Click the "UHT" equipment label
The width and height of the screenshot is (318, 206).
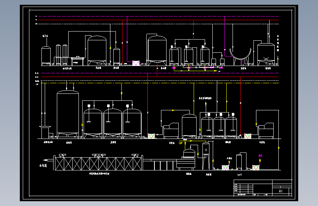(x=240, y=174)
